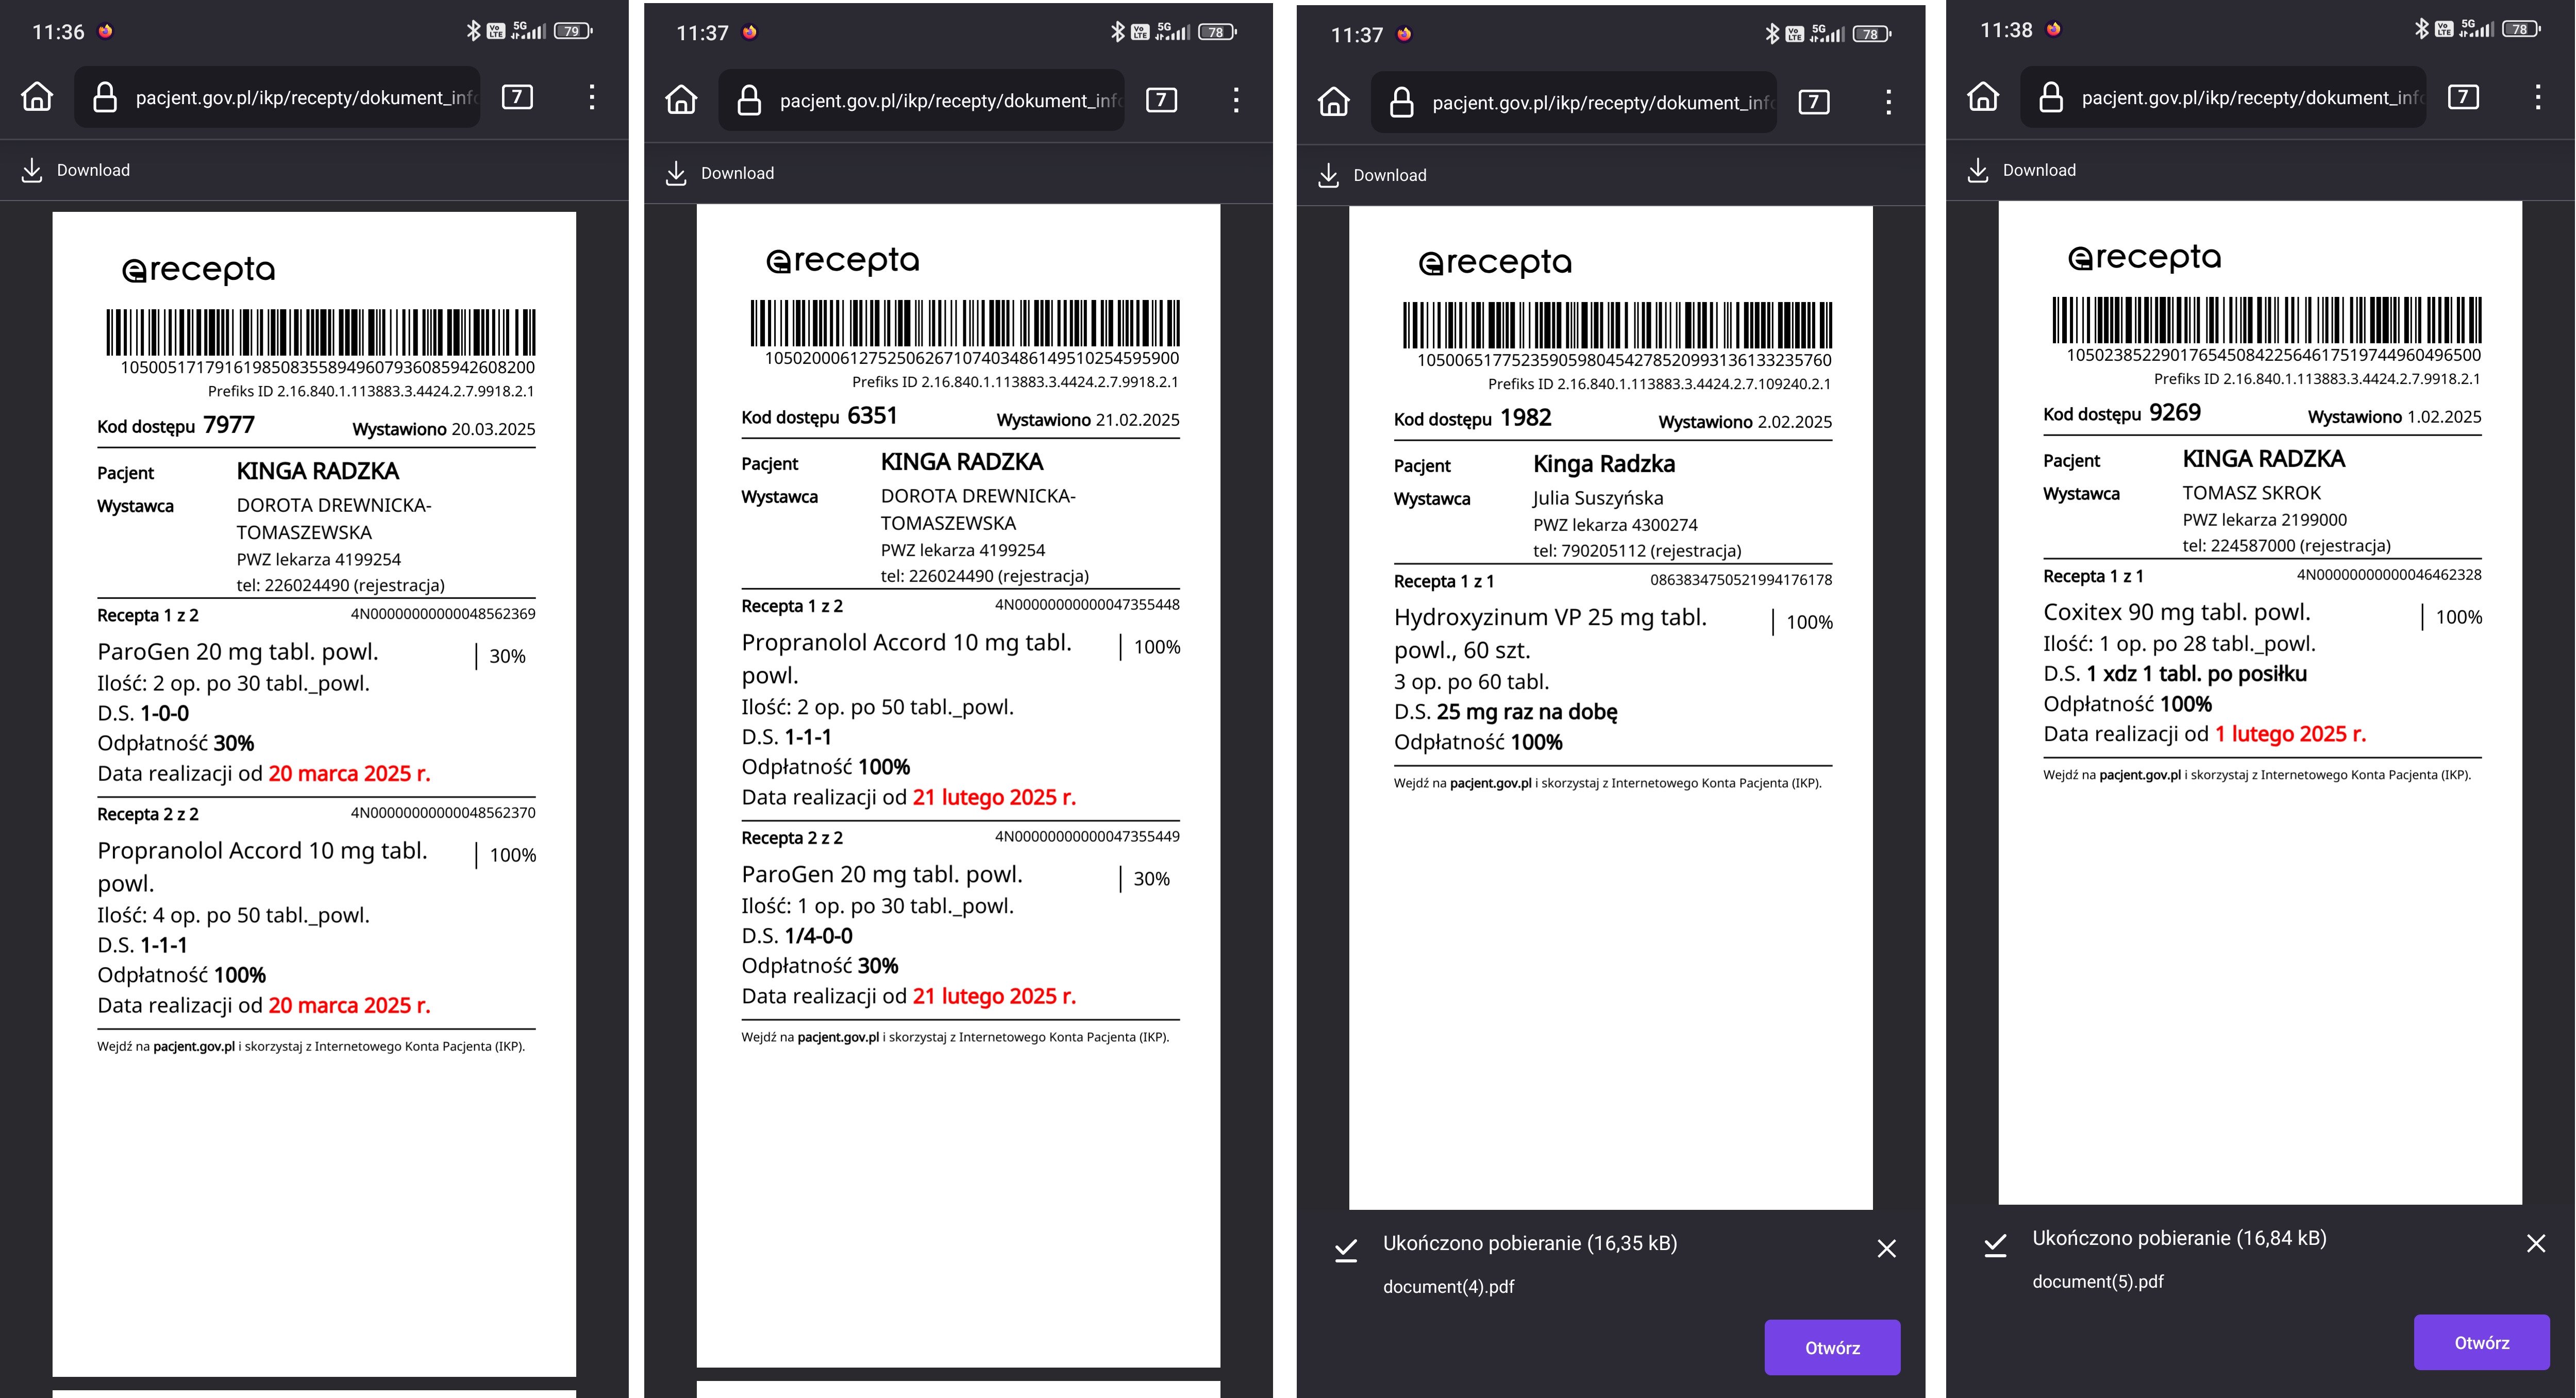Tap home icon in first phone screen

(37, 97)
